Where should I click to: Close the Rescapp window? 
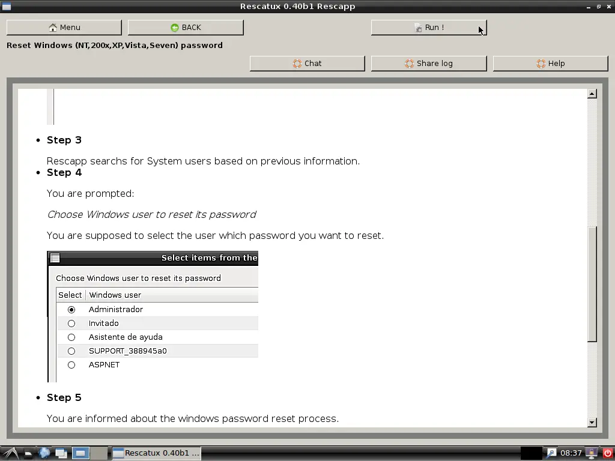pos(609,7)
